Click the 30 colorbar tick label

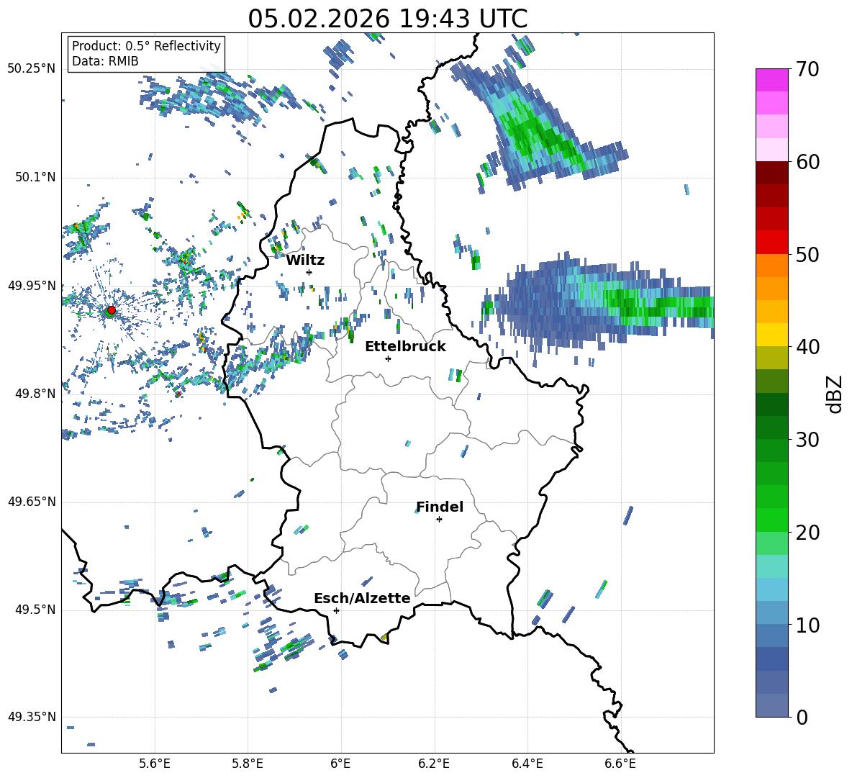click(807, 440)
